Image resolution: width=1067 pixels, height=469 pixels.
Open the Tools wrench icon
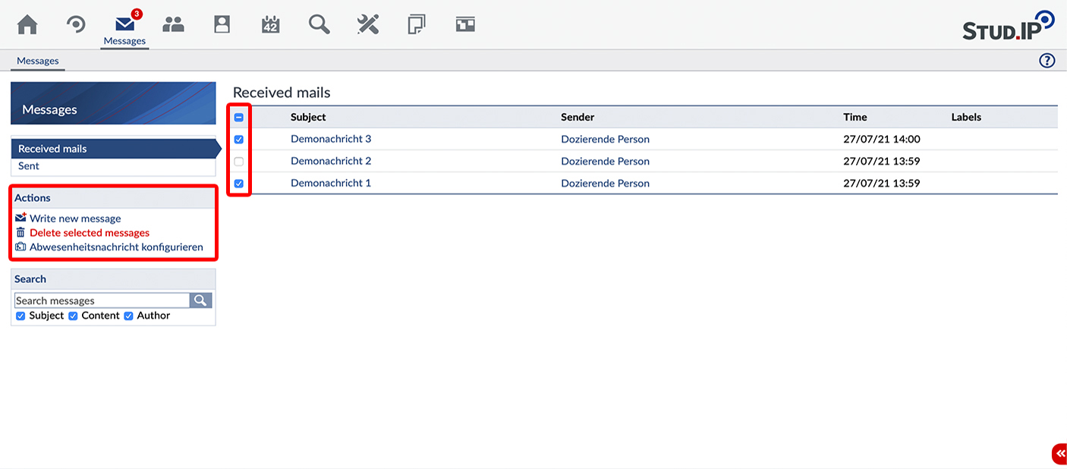368,25
